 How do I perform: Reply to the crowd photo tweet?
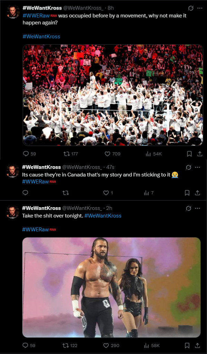(26, 154)
